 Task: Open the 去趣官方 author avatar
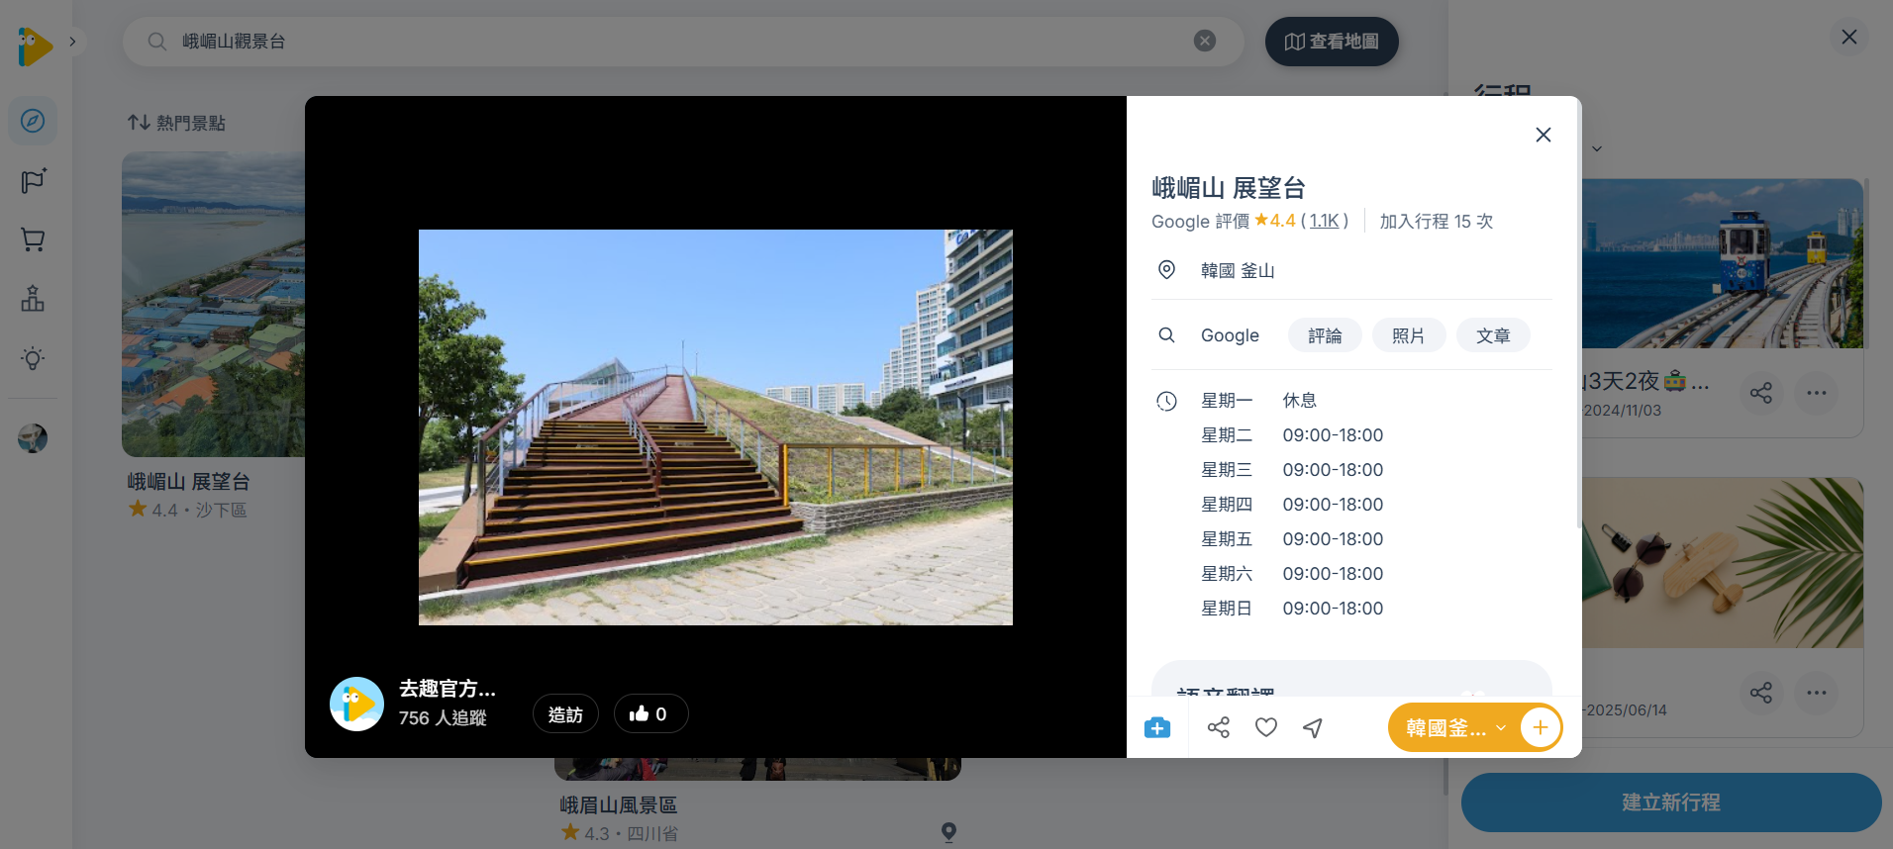(356, 704)
